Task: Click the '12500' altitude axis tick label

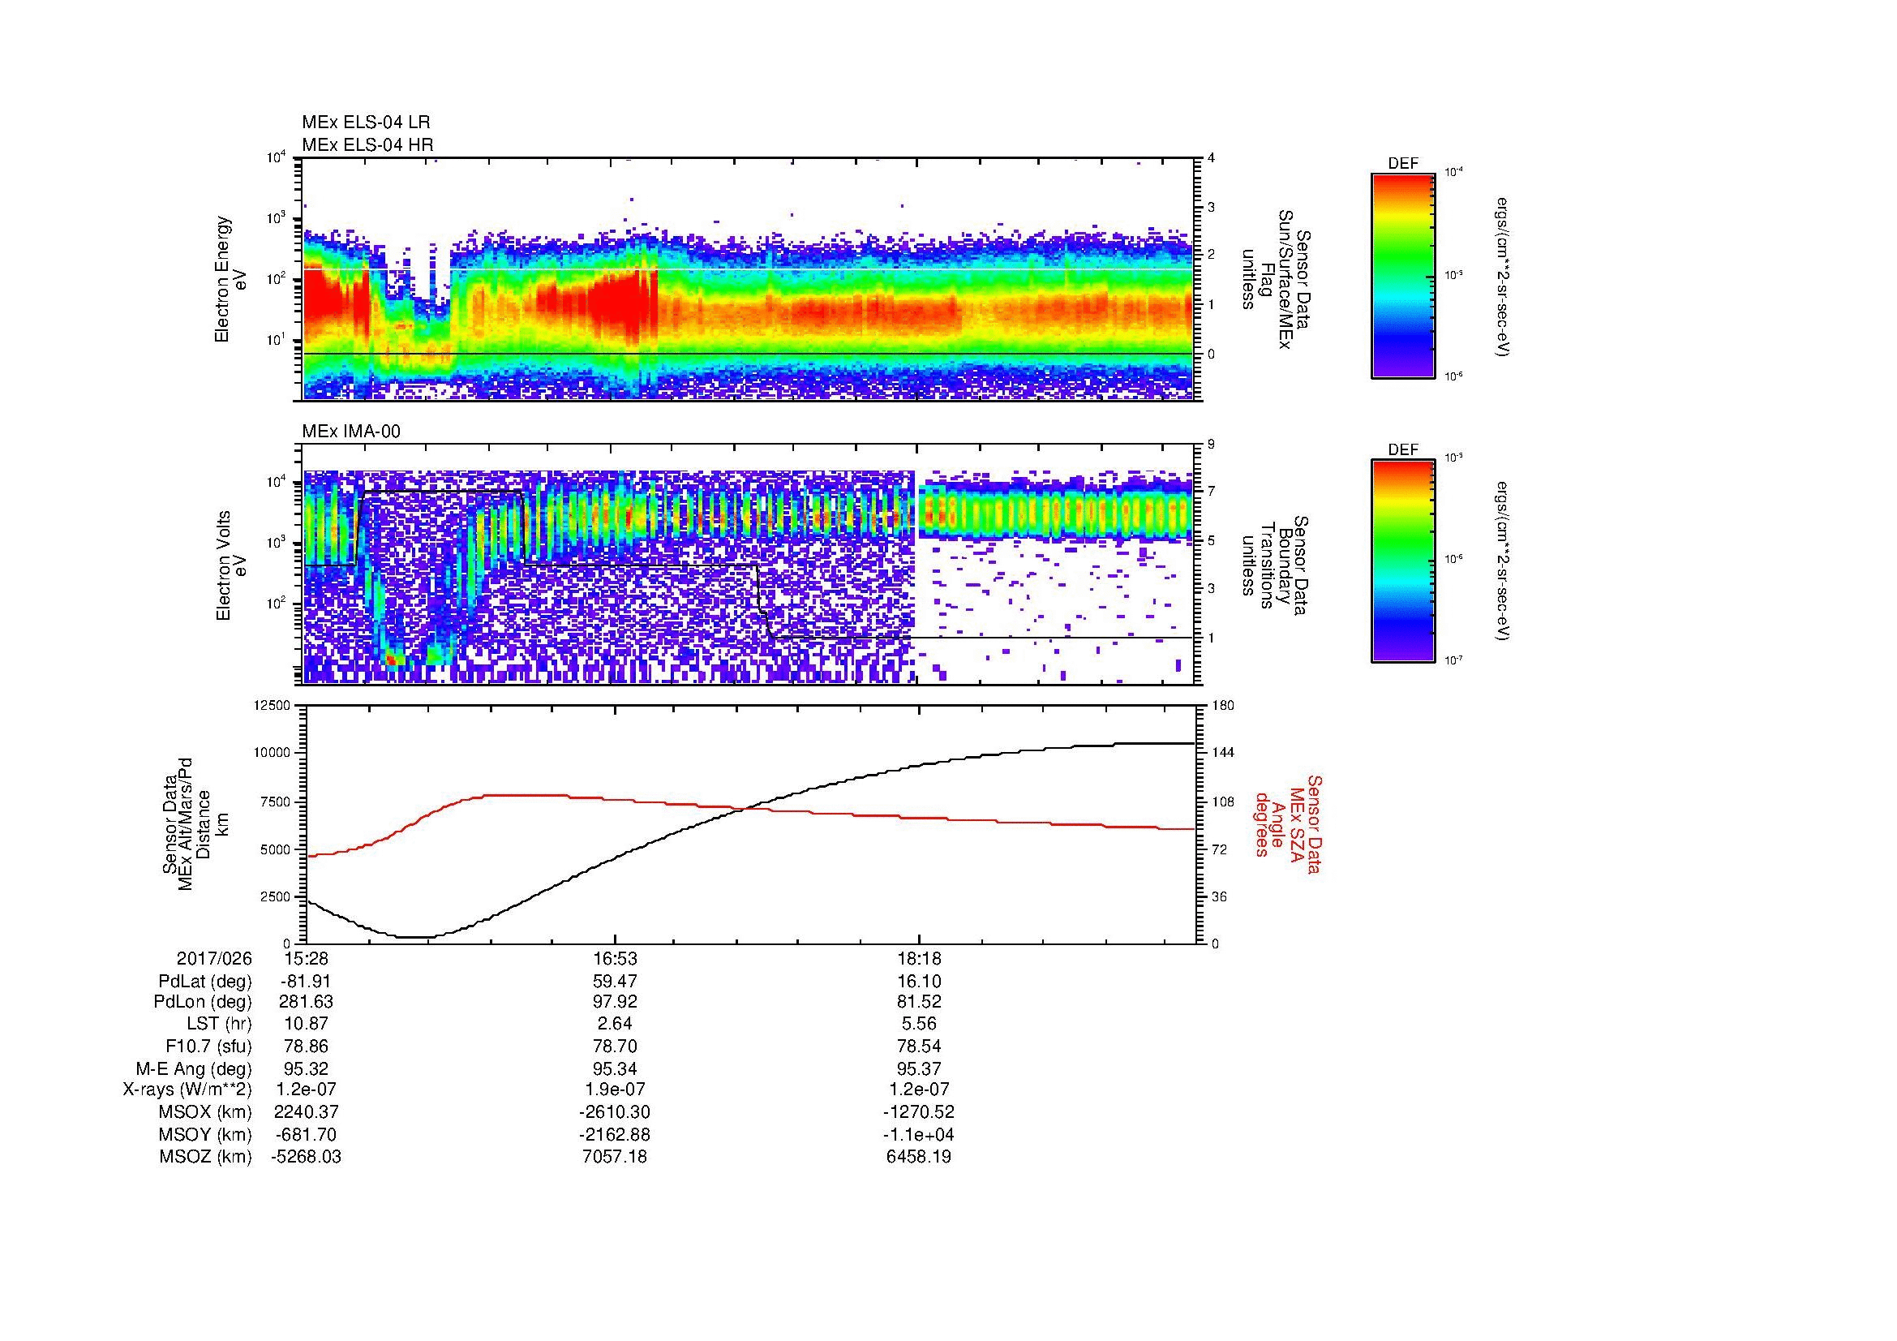Action: tap(273, 705)
